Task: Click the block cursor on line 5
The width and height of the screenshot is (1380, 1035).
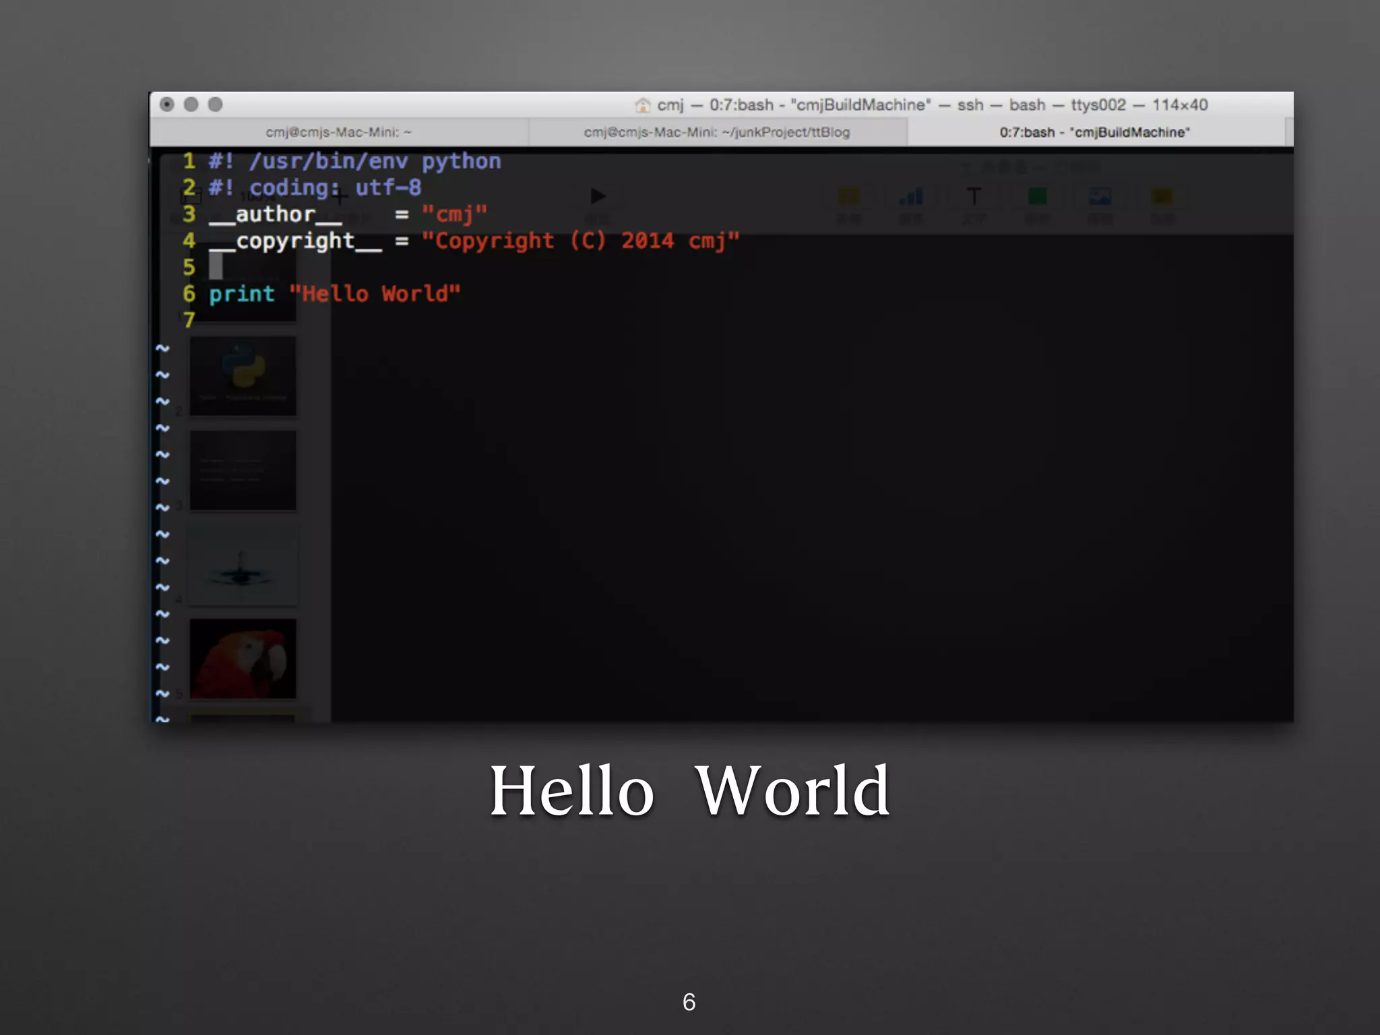Action: coord(216,268)
